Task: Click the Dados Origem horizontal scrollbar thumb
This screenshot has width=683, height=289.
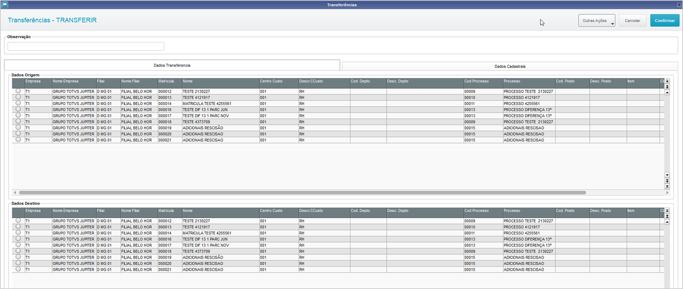Action: [302, 192]
